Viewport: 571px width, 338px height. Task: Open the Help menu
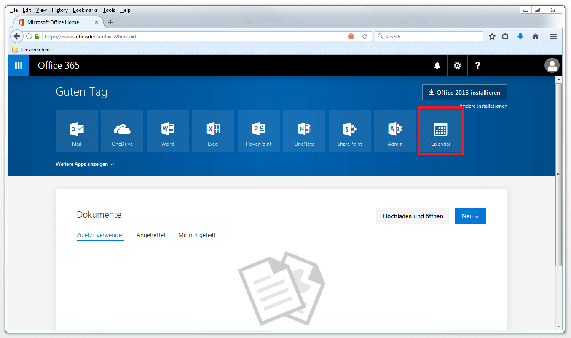[125, 10]
